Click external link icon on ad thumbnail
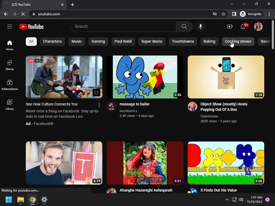The height and width of the screenshot is (206, 275). pyautogui.click(x=96, y=93)
